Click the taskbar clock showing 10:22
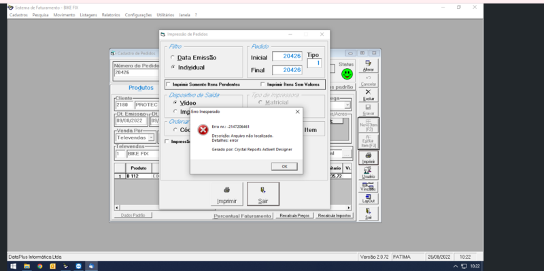 point(475,266)
